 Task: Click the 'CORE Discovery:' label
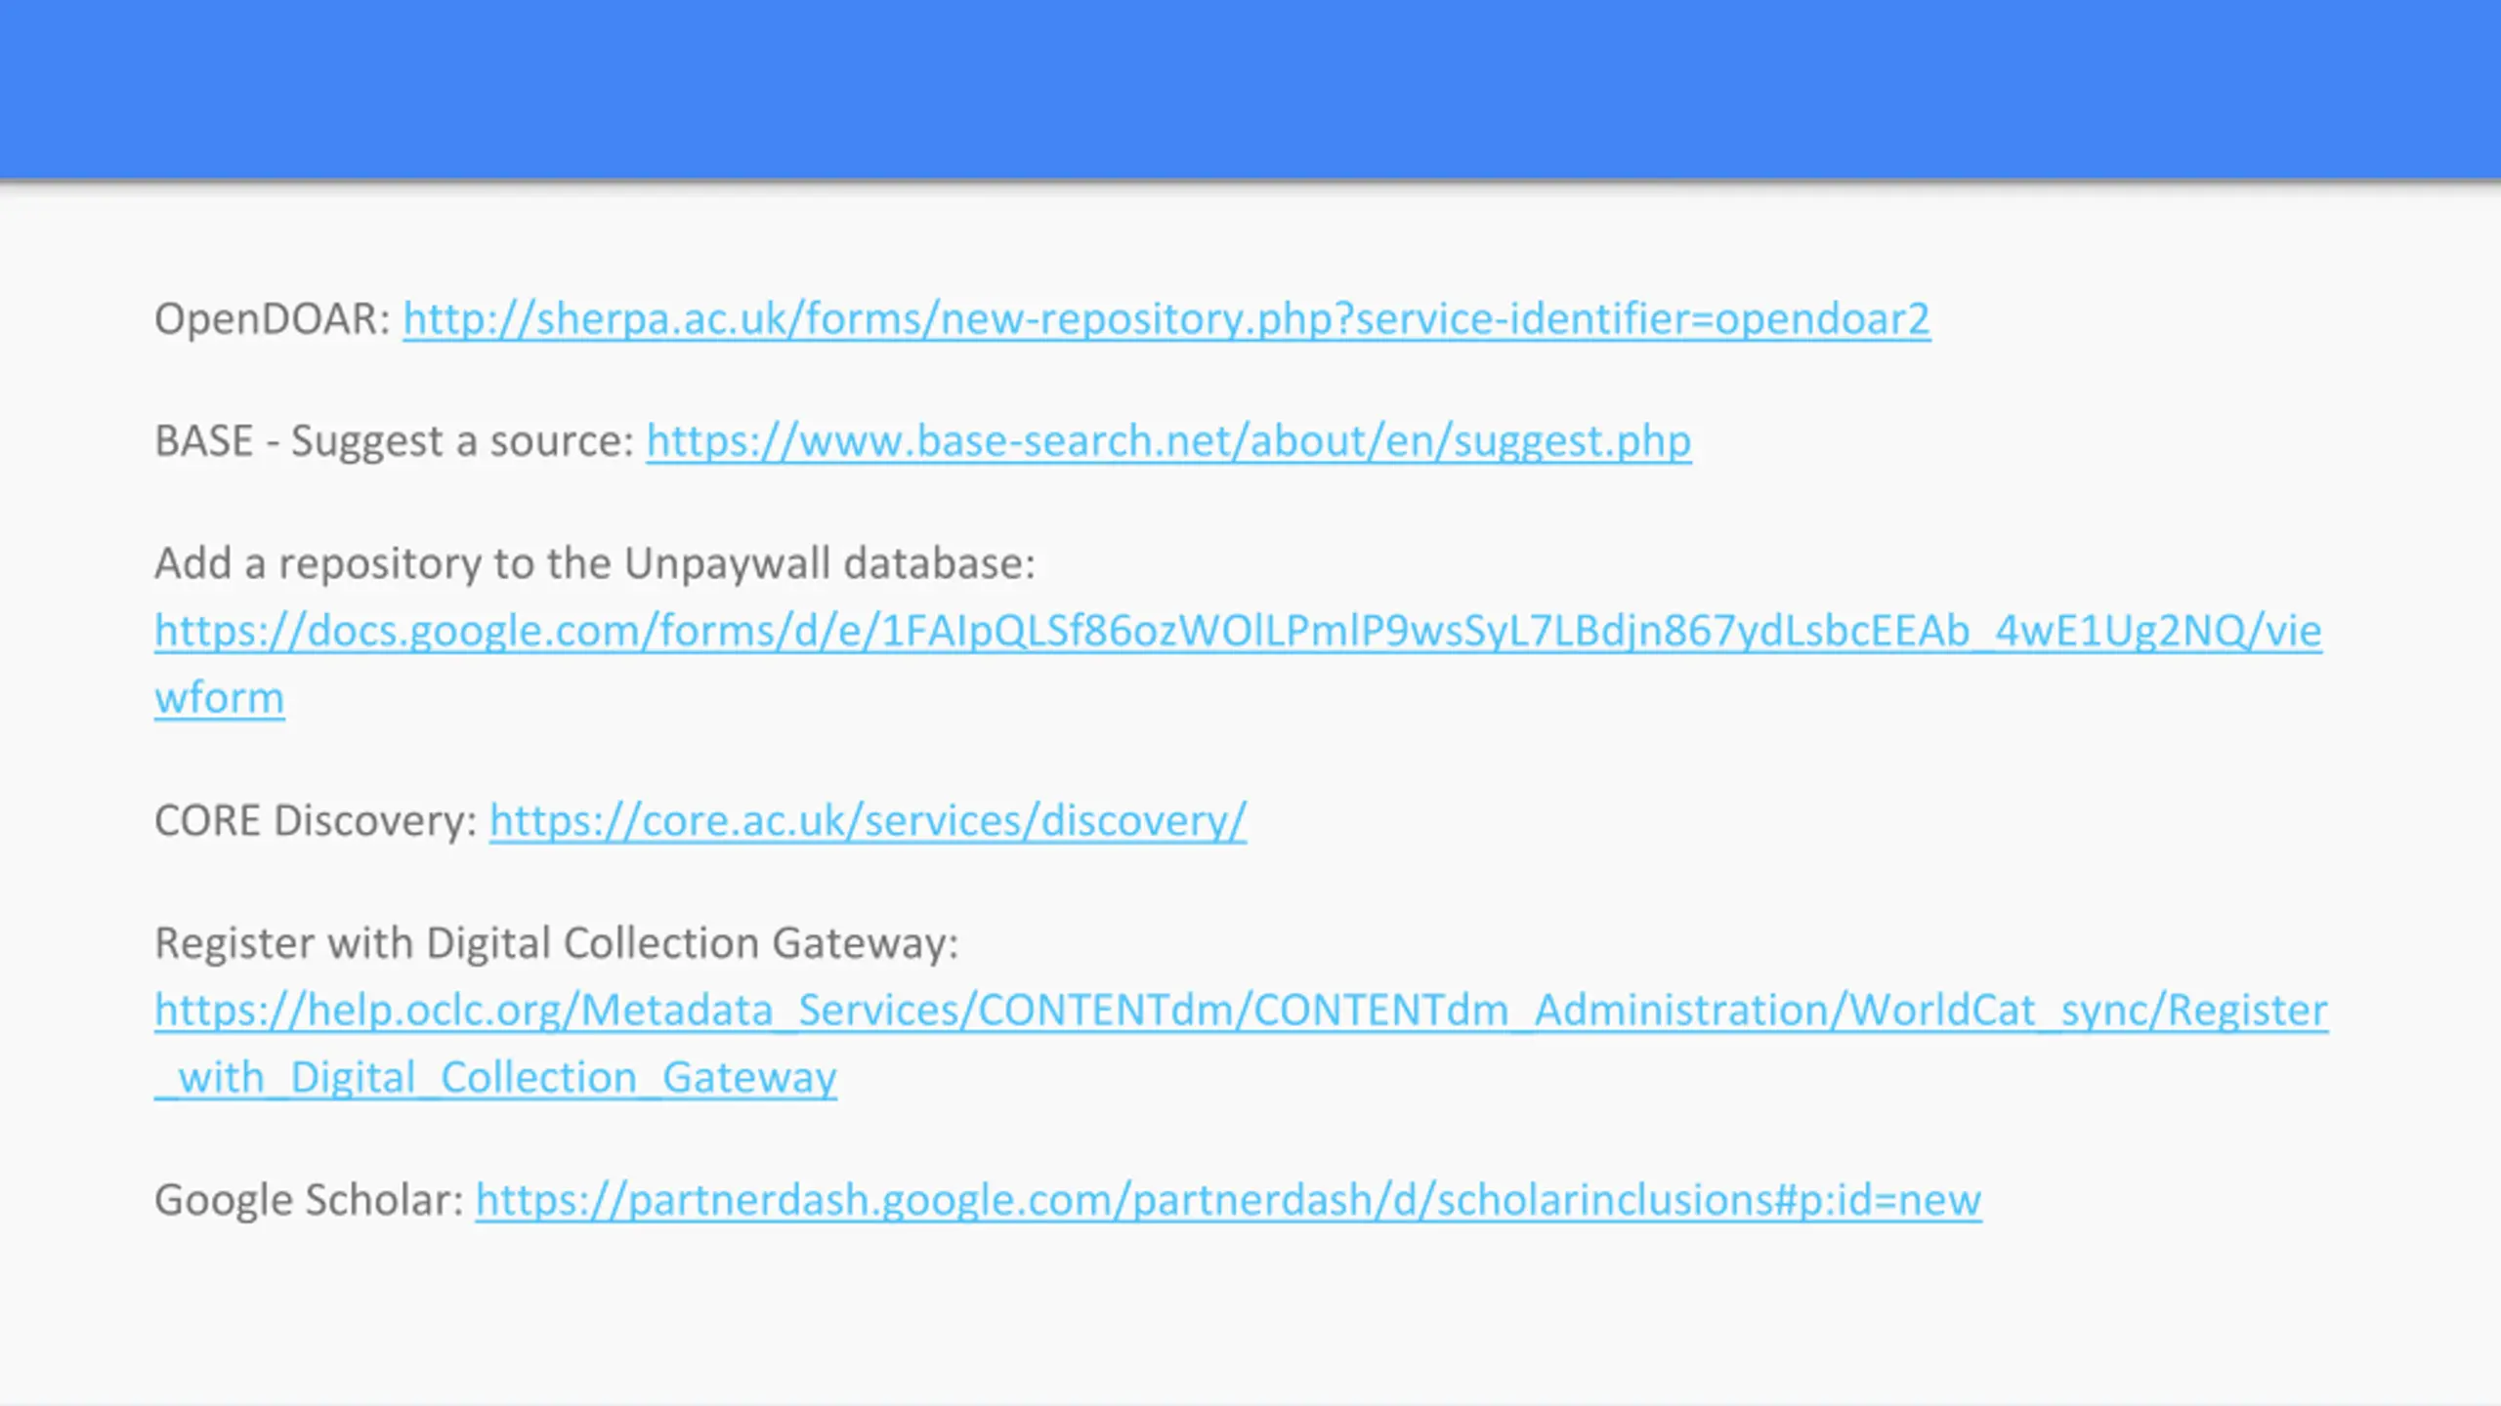[x=316, y=820]
